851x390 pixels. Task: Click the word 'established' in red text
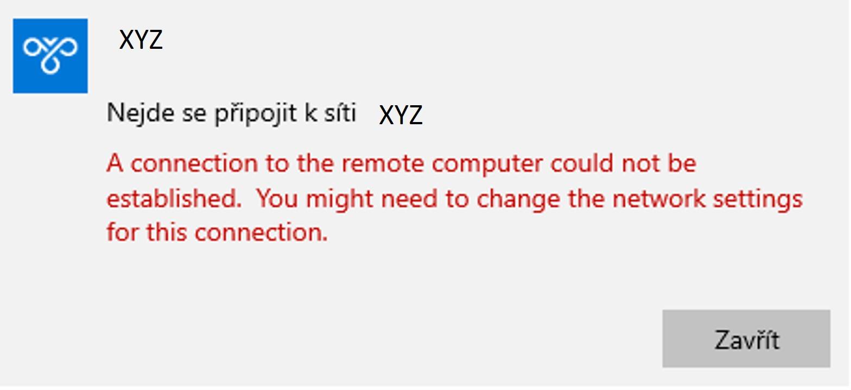point(171,199)
